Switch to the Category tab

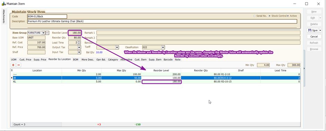(x=113, y=60)
